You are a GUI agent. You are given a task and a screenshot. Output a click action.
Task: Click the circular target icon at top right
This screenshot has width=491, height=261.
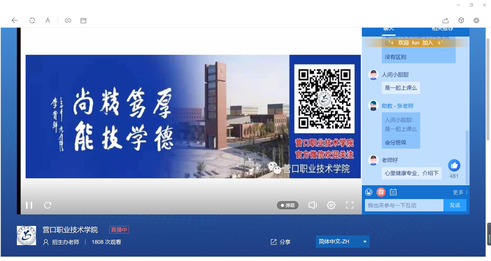(476, 20)
